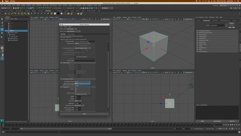Open the Size units dropdown
The image size is (241, 136).
(x=78, y=101)
